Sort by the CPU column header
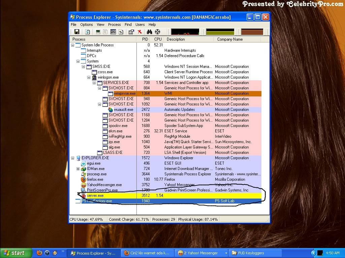The width and height of the screenshot is (345, 258). (x=157, y=39)
